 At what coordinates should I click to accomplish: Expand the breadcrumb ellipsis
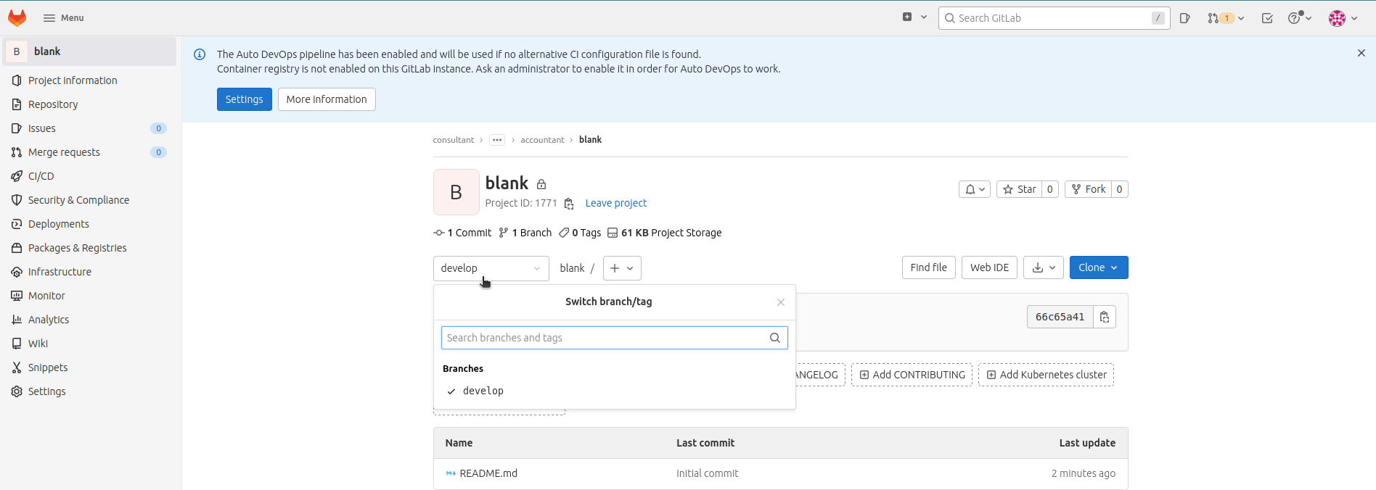pyautogui.click(x=497, y=140)
